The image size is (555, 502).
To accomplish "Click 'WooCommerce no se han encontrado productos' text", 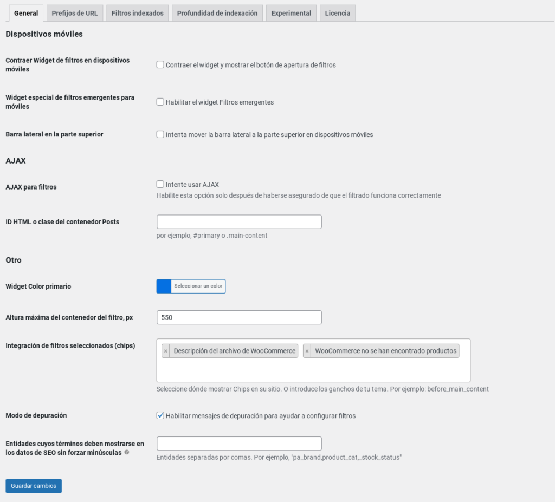I will pyautogui.click(x=386, y=351).
